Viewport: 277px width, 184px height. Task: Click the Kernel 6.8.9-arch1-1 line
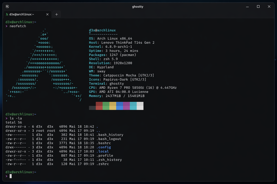tap(110, 46)
